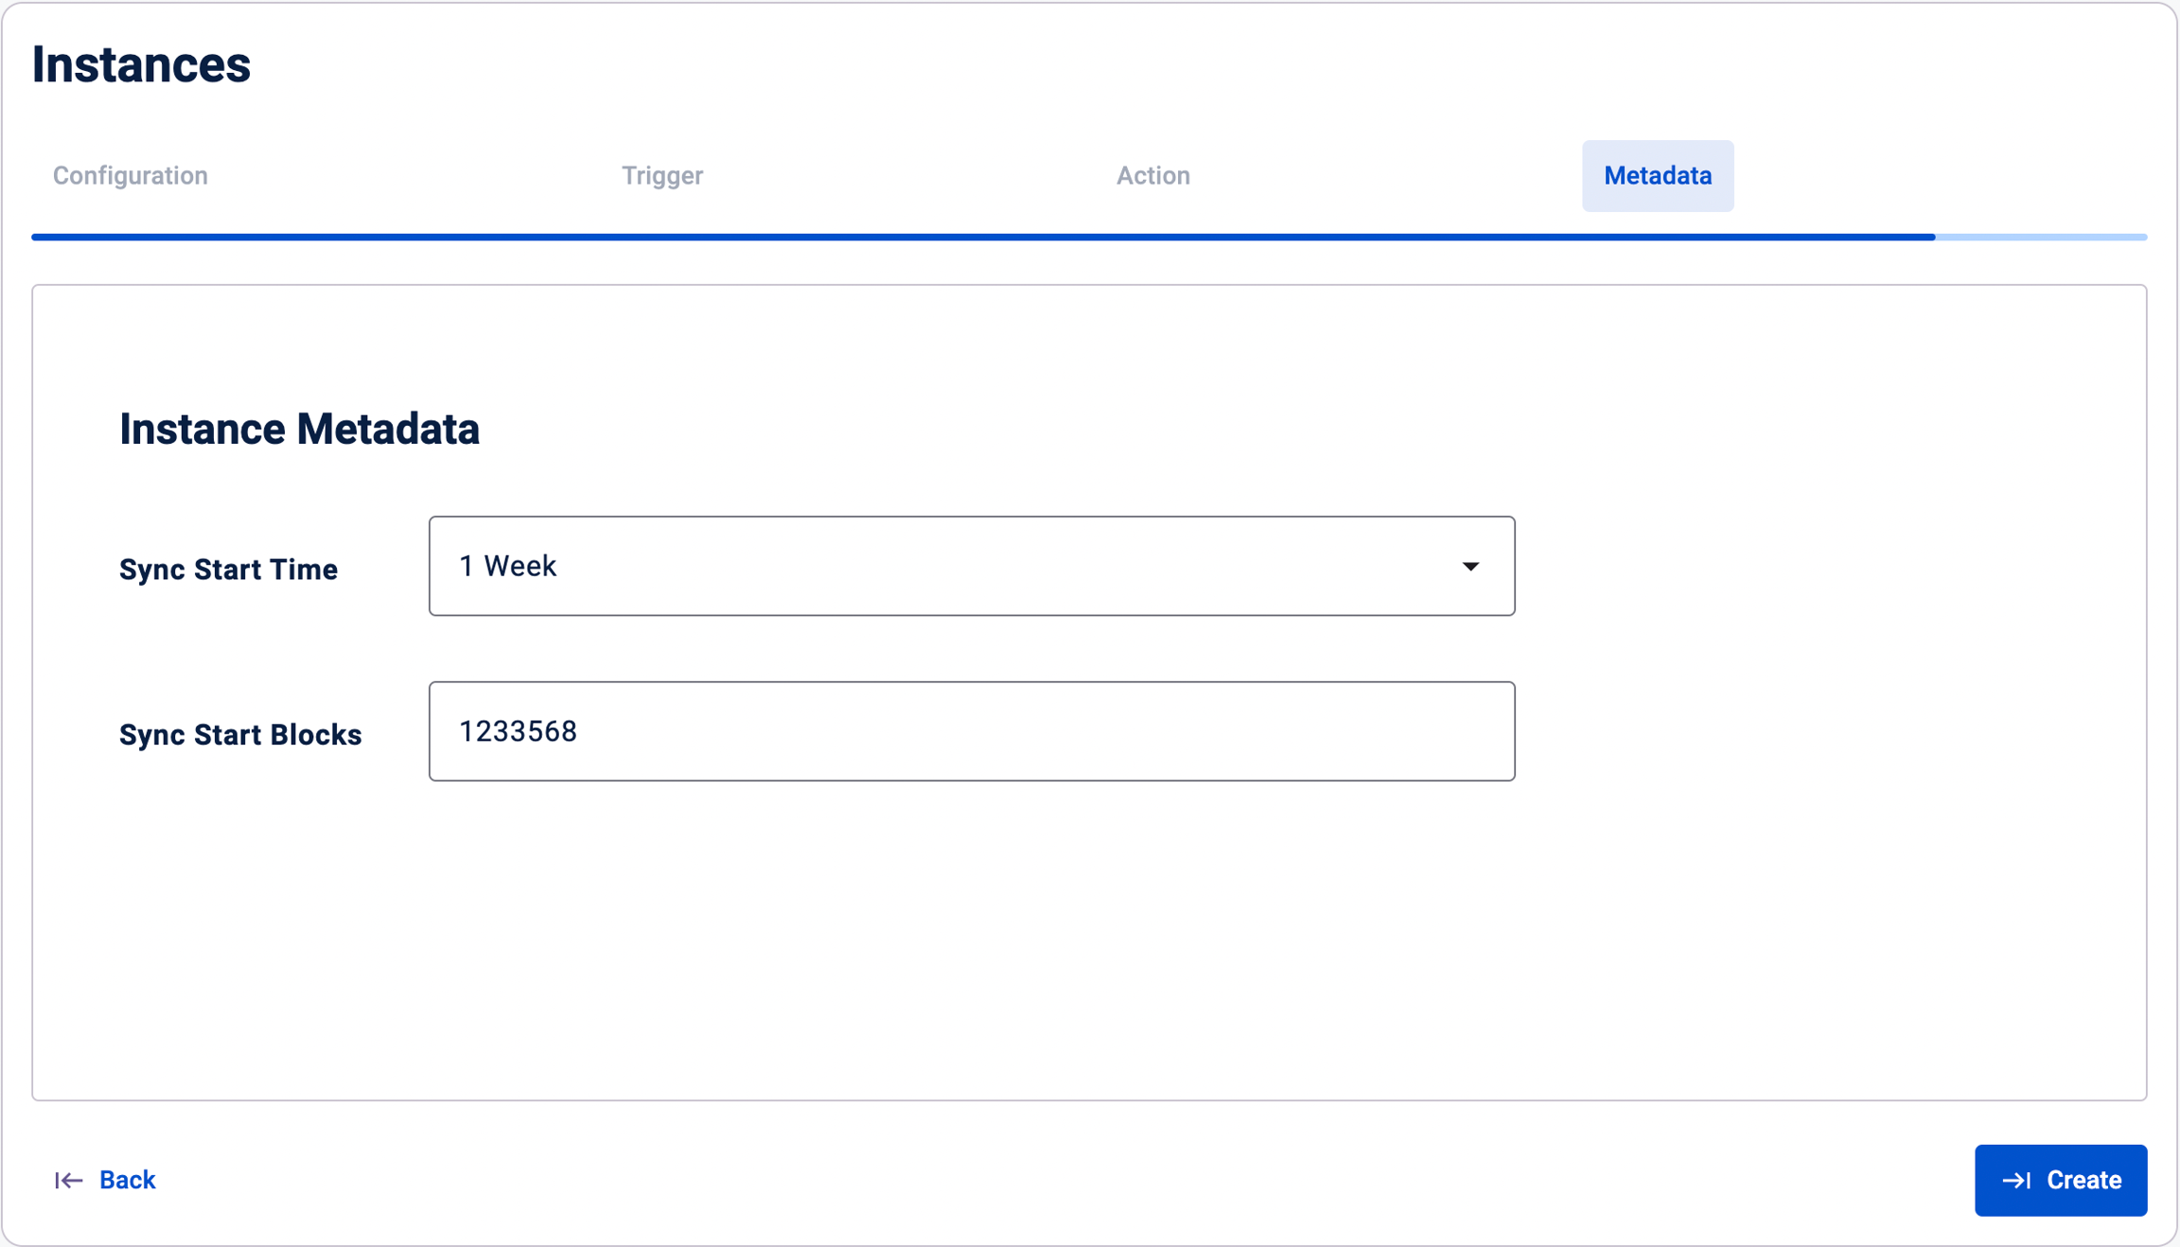Click empty area of the metadata panel

pyautogui.click(x=1088, y=946)
